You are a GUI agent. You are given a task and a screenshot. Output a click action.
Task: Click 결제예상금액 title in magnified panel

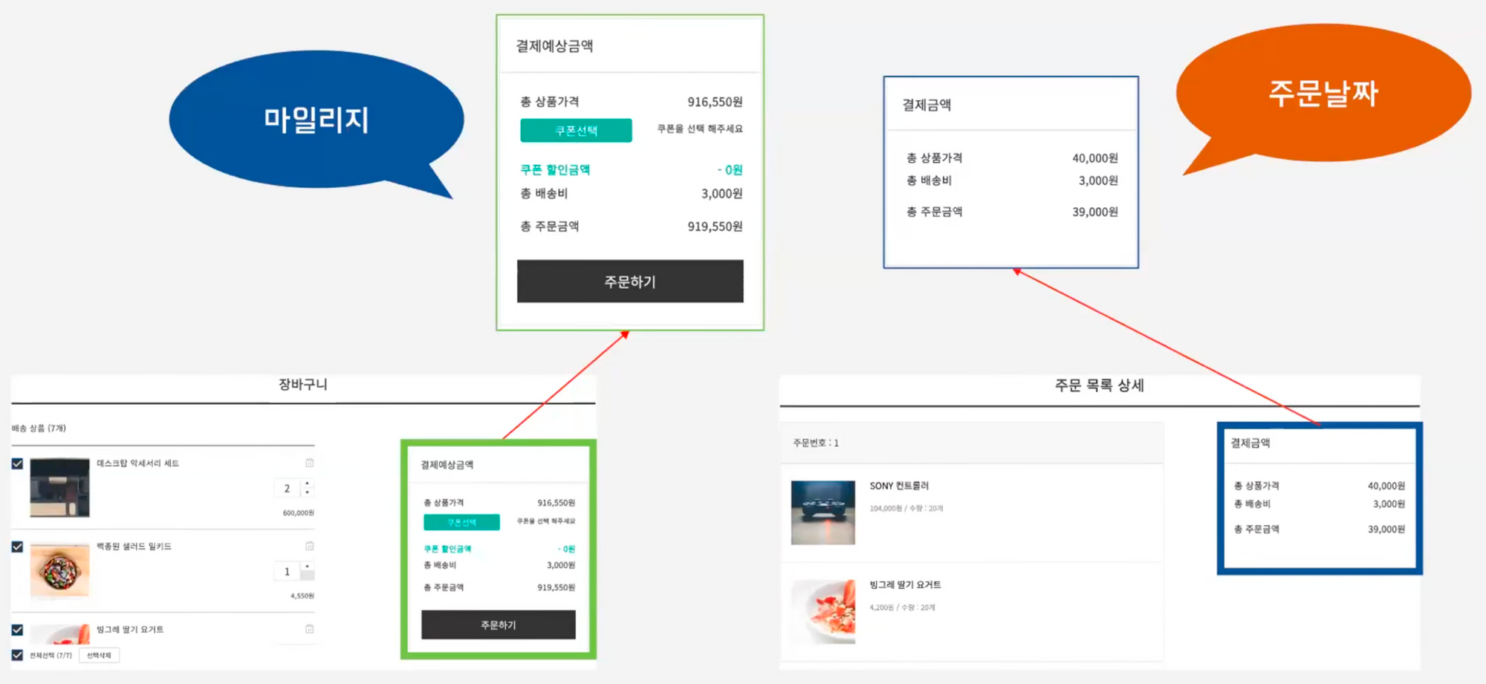point(554,45)
